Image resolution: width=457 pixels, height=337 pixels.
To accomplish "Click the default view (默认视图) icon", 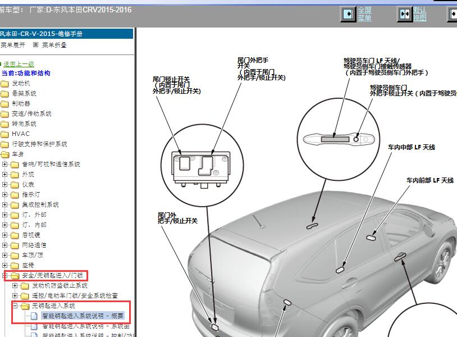I will [x=405, y=14].
